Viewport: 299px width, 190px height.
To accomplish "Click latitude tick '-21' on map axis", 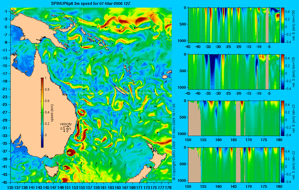I will pyautogui.click(x=5, y=89).
